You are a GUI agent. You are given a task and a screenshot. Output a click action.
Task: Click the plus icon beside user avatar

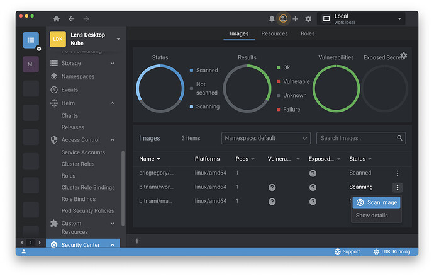point(296,19)
